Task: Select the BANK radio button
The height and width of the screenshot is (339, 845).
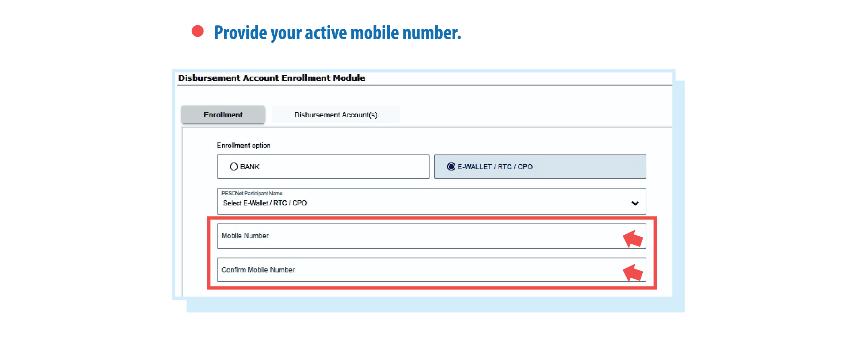Action: pos(234,166)
